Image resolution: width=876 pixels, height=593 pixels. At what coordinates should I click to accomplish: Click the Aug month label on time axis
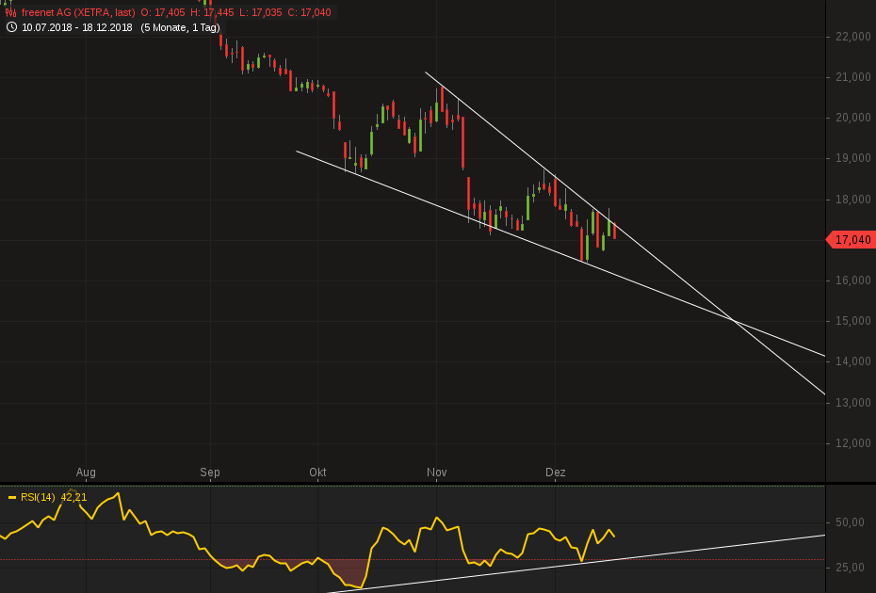pos(86,473)
